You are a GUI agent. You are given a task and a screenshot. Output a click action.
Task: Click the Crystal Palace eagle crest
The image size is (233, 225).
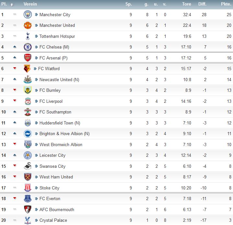coord(28,220)
